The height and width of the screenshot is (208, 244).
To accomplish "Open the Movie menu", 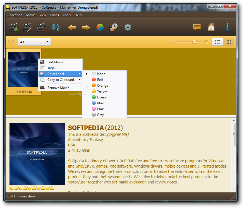I will click(x=31, y=15).
